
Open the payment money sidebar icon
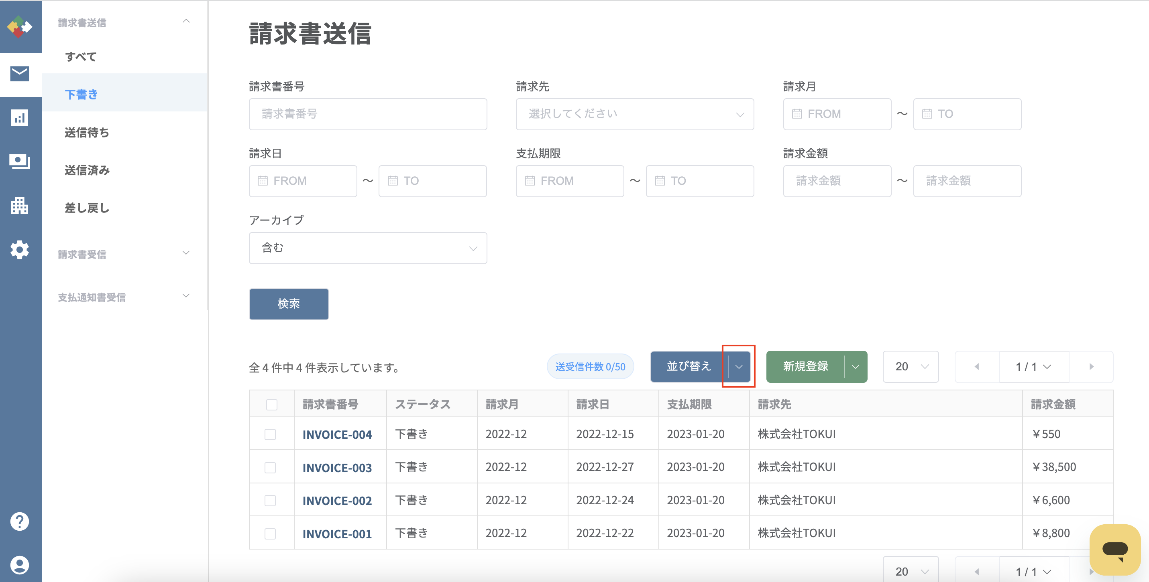click(x=20, y=161)
